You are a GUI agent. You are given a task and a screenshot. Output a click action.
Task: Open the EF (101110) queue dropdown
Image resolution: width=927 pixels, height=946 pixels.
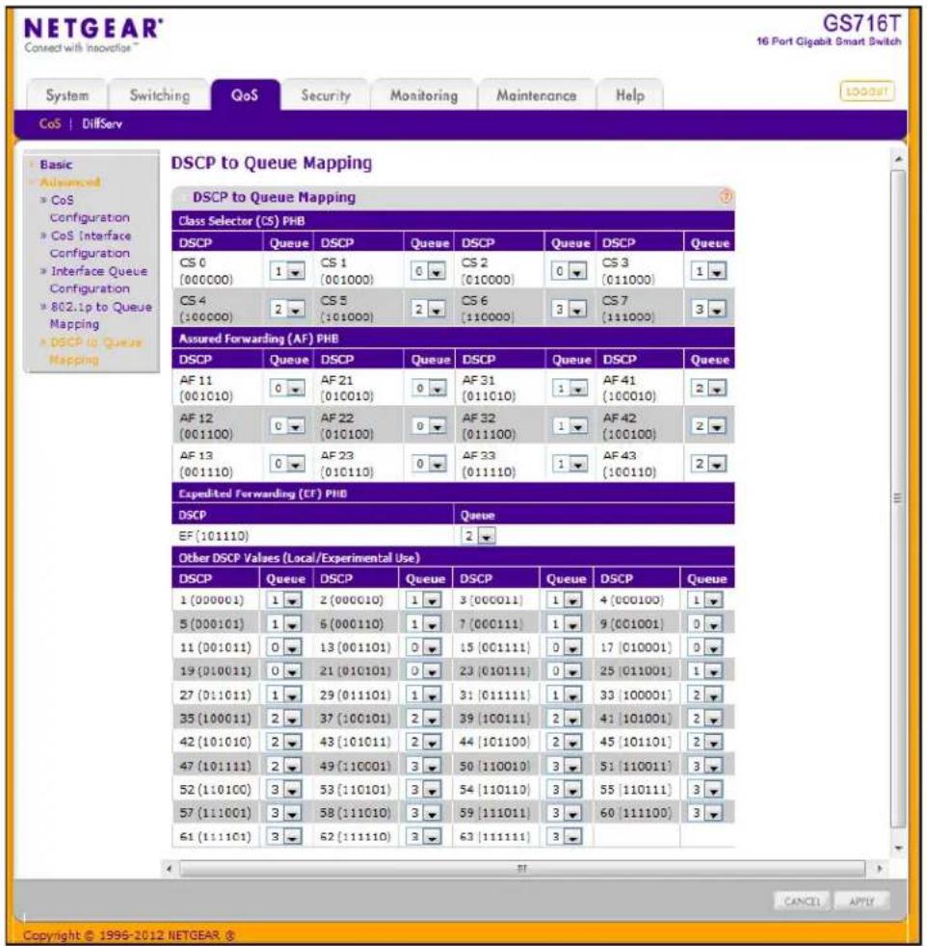[x=479, y=535]
